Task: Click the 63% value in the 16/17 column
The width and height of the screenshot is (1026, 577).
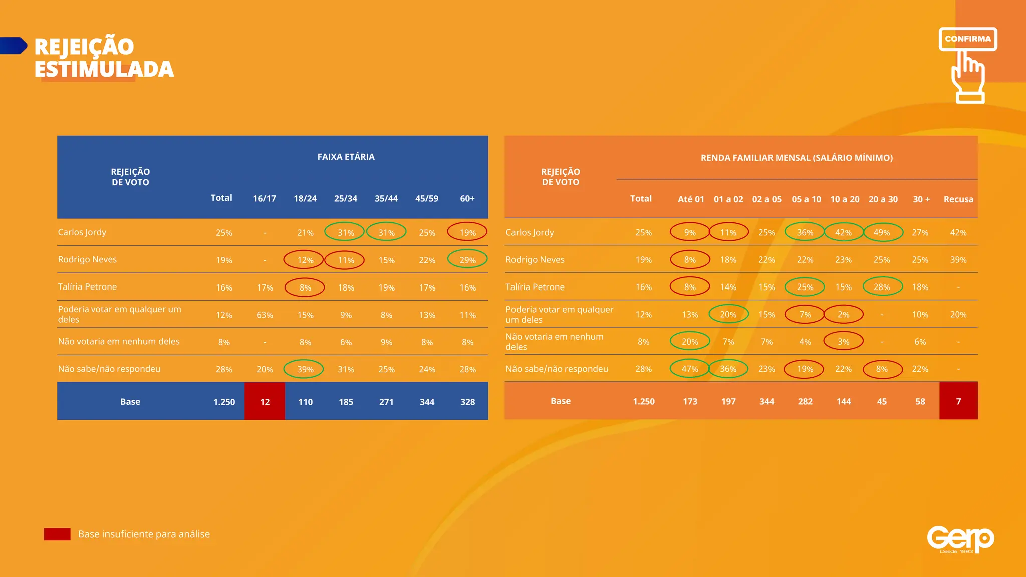Action: click(x=265, y=315)
